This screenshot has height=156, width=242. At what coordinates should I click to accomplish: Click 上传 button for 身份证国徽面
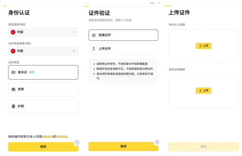click(204, 91)
